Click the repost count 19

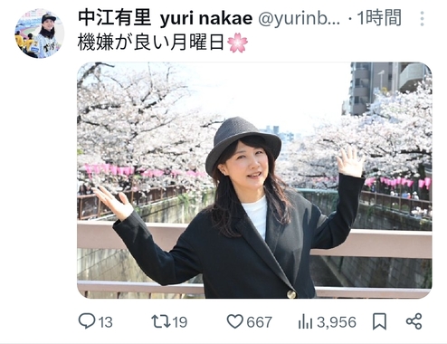(x=180, y=322)
